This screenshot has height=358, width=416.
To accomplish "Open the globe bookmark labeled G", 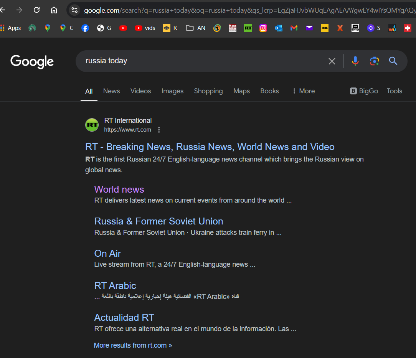I will (104, 28).
